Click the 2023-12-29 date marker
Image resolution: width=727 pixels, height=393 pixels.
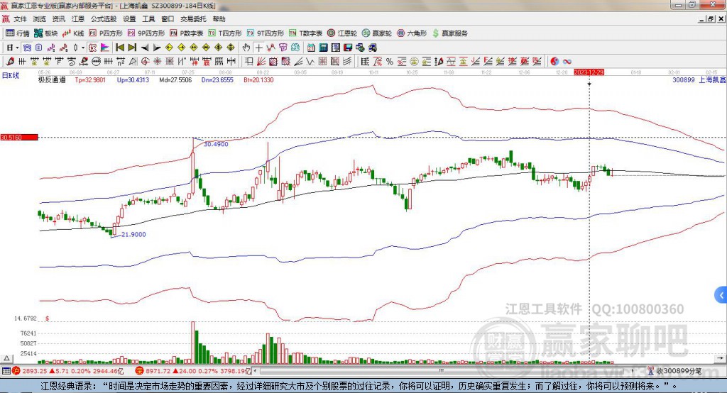pos(589,72)
